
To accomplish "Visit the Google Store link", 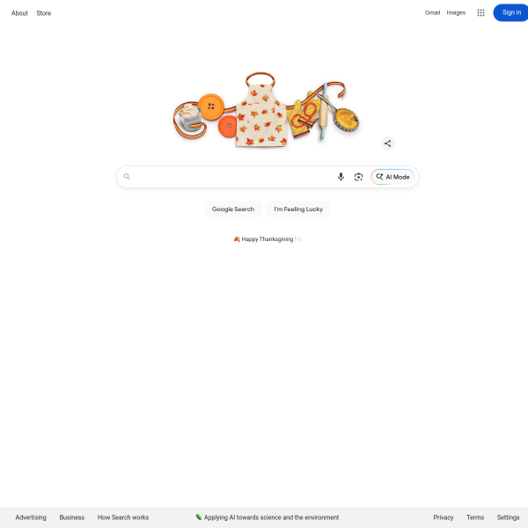I will tap(44, 13).
